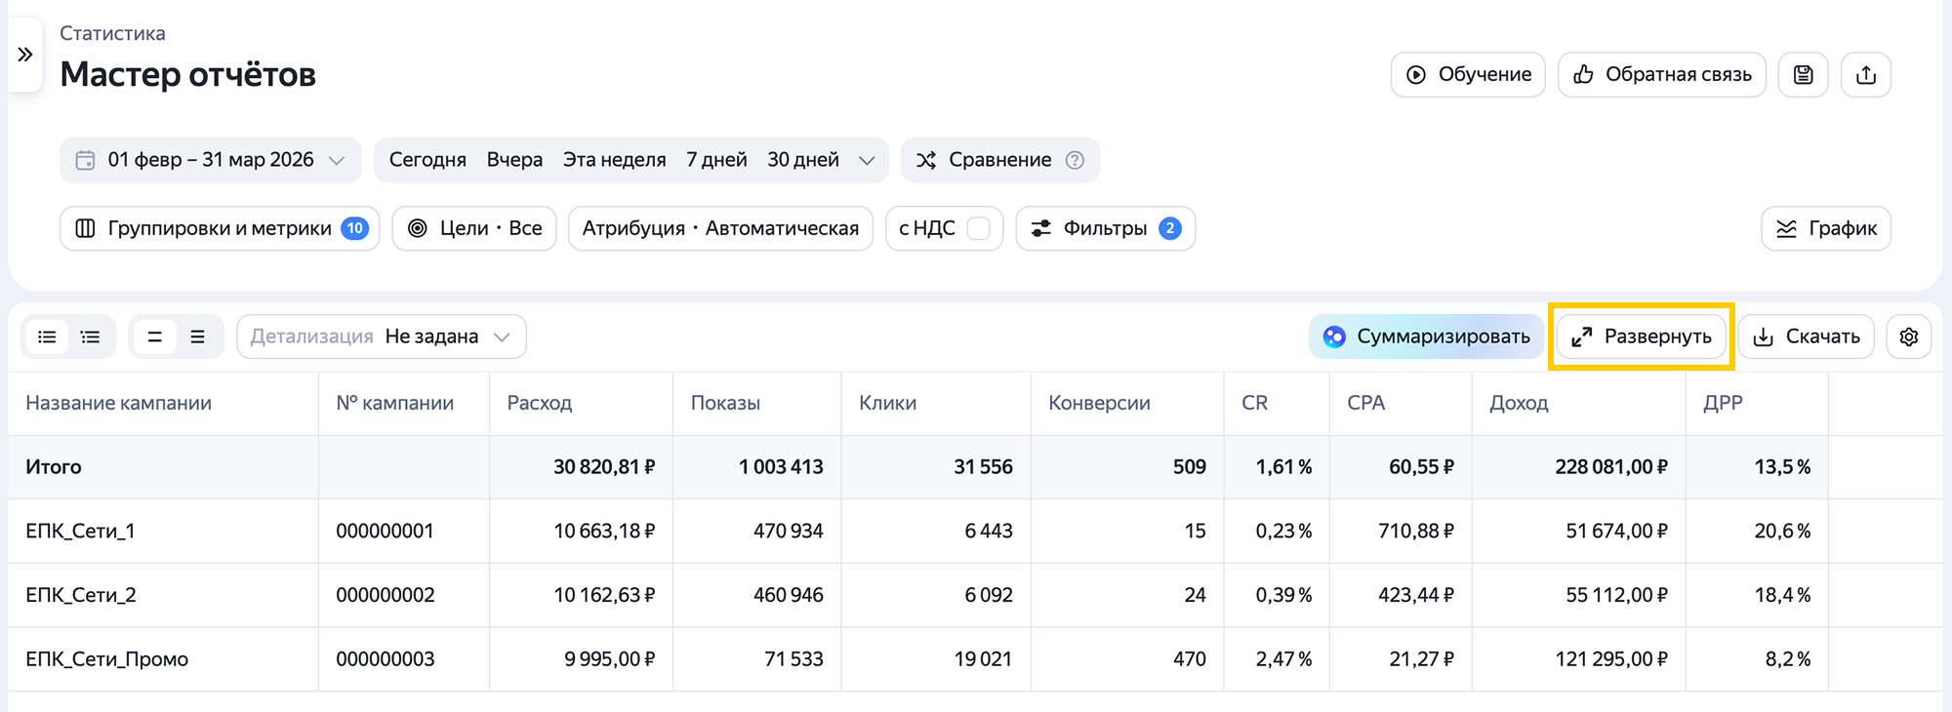Select the 7 дней period
The width and height of the screenshot is (1952, 712).
(x=716, y=160)
